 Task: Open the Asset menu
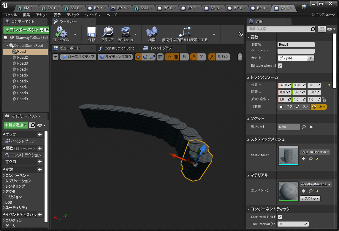(42, 15)
